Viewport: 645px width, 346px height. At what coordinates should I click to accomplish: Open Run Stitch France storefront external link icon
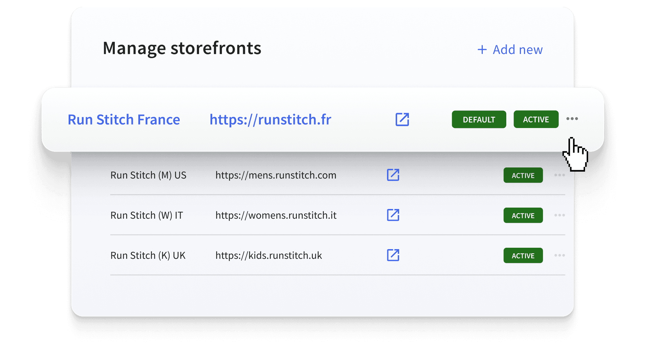pos(402,119)
